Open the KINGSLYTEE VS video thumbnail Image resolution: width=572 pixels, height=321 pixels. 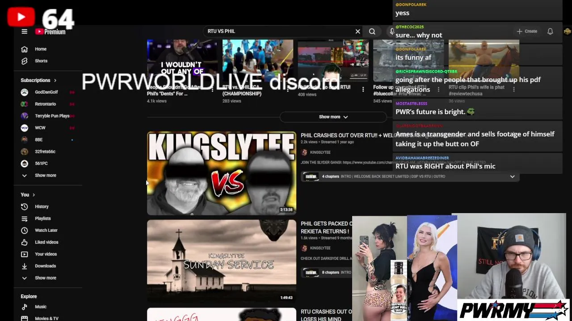[222, 173]
